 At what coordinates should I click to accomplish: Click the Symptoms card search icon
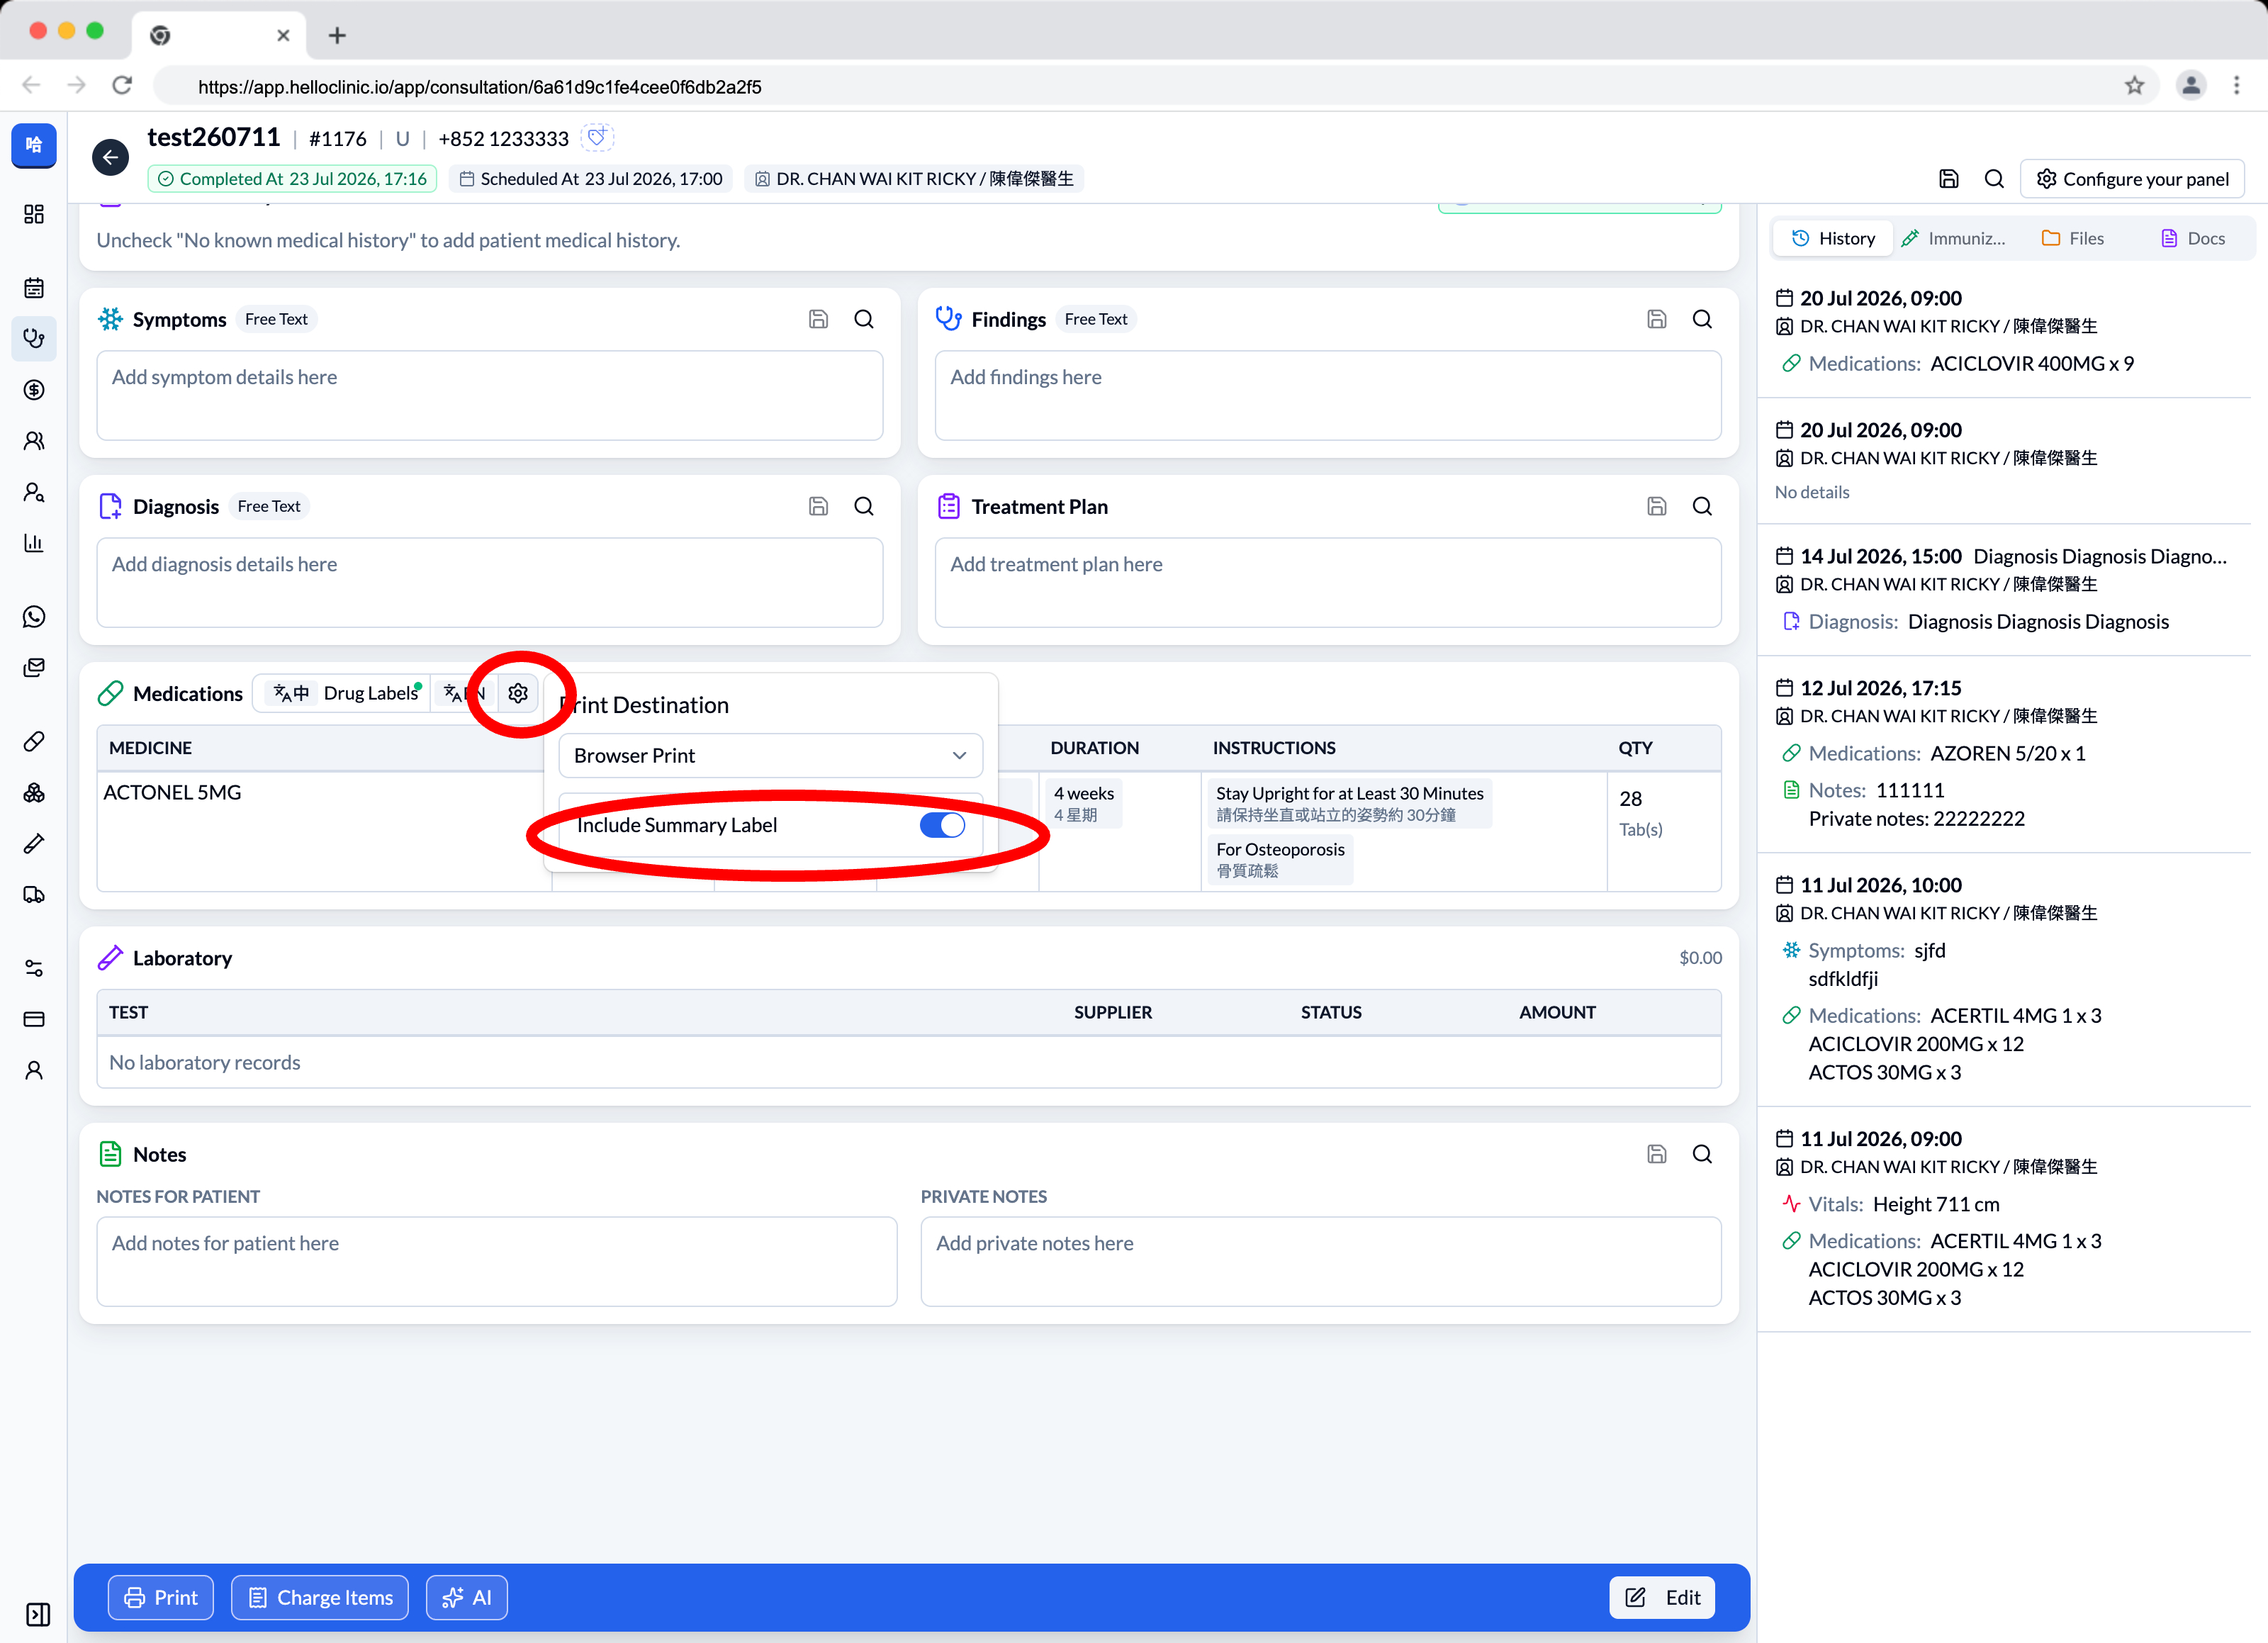click(864, 319)
